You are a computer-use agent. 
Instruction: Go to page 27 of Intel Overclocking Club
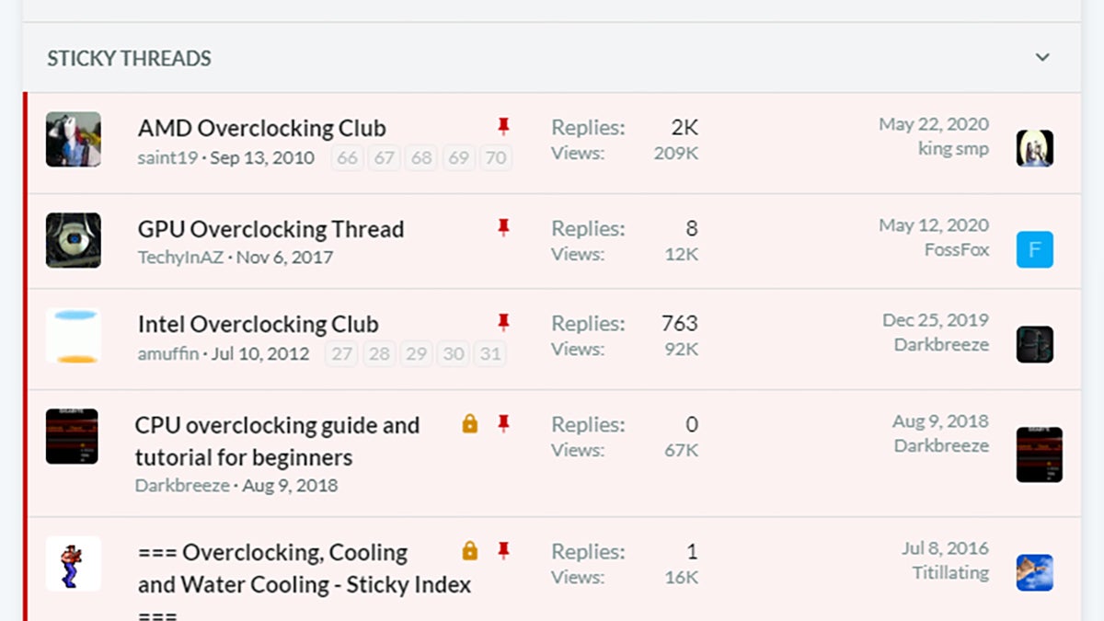(x=342, y=353)
